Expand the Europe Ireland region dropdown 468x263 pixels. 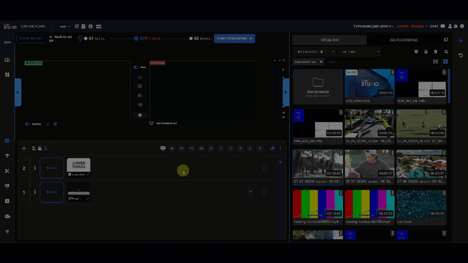pos(412,26)
